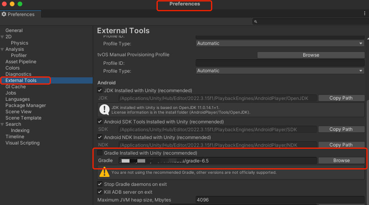This screenshot has height=205, width=369.
Task: Collapse the Analysis tree section
Action: [x=2, y=49]
